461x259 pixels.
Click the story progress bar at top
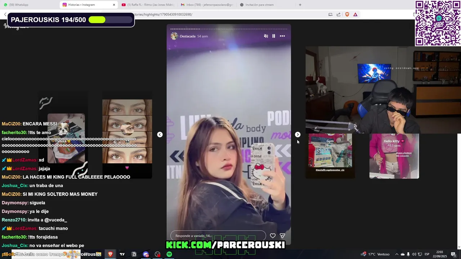[x=229, y=29]
